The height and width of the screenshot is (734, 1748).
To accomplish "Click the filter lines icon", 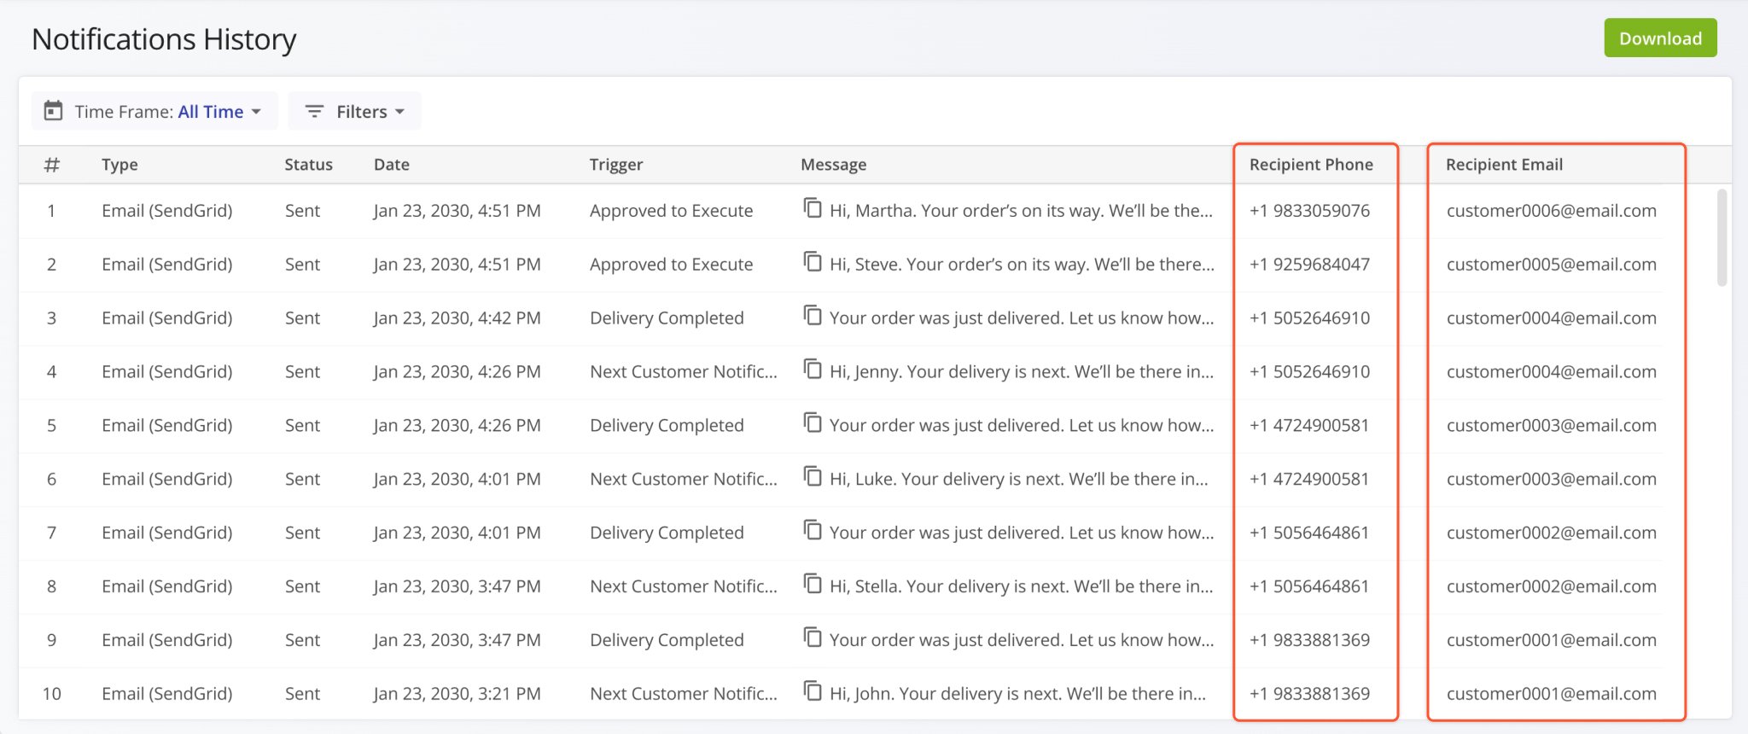I will 314,112.
